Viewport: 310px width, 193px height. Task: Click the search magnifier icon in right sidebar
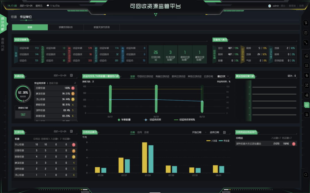(306, 174)
